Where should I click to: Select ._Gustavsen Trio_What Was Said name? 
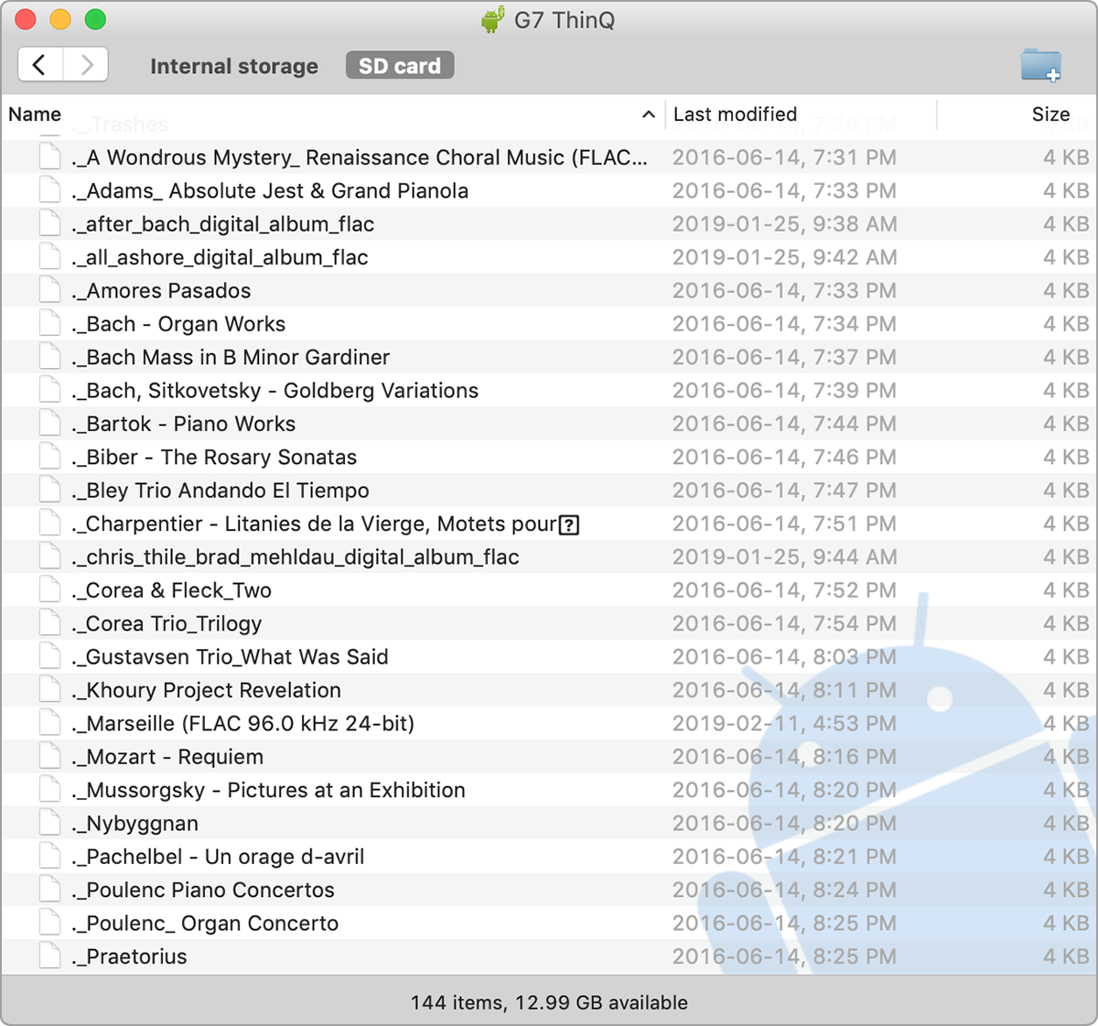click(x=230, y=657)
